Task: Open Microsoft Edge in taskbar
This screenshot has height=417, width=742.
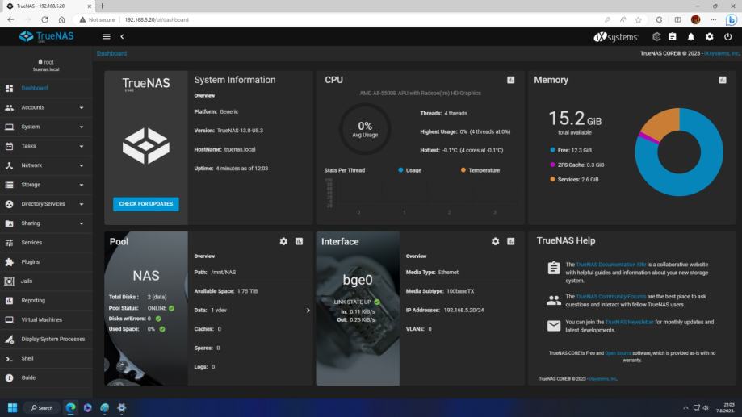Action: (x=71, y=407)
